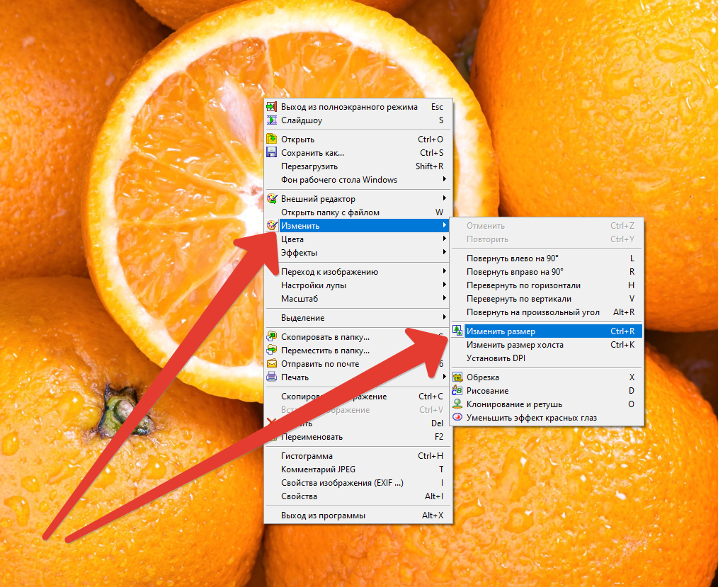The image size is (718, 587).
Task: Select Изменить размер холста
Action: (x=547, y=345)
